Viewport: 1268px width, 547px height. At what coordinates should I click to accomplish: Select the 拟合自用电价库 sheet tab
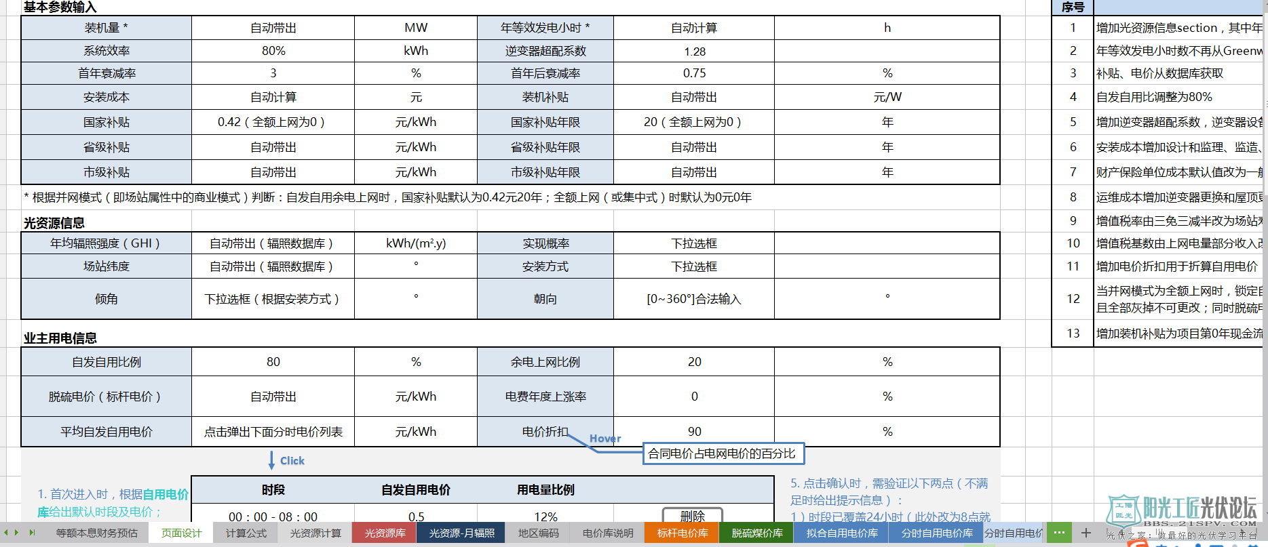[x=842, y=533]
